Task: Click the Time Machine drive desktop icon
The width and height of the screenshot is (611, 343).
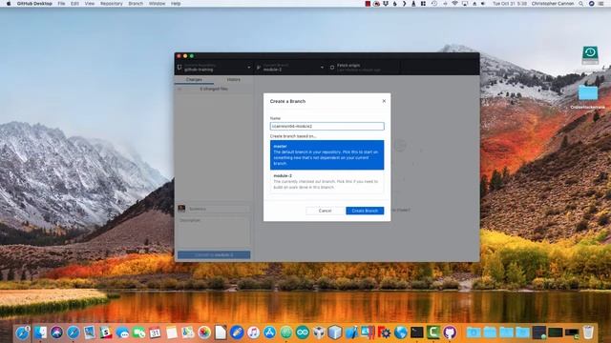Action: (590, 54)
